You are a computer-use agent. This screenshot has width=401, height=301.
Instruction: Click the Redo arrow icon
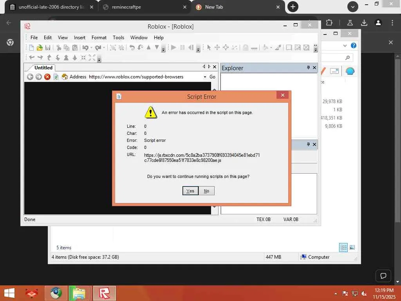pyautogui.click(x=98, y=47)
